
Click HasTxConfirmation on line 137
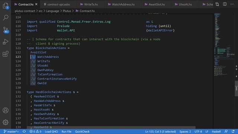49,118
